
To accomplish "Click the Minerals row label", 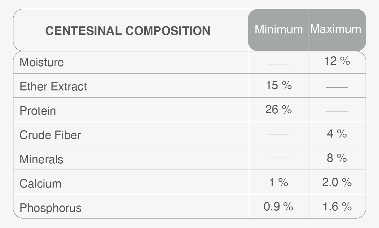I will coord(41,159).
